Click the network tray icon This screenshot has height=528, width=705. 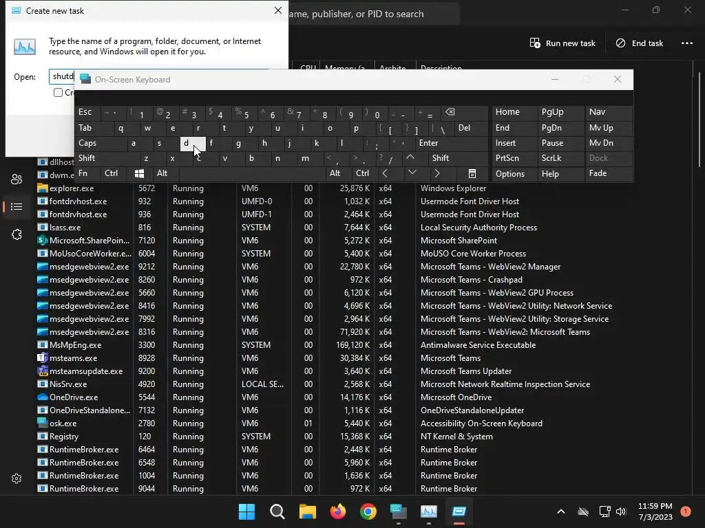(x=604, y=511)
